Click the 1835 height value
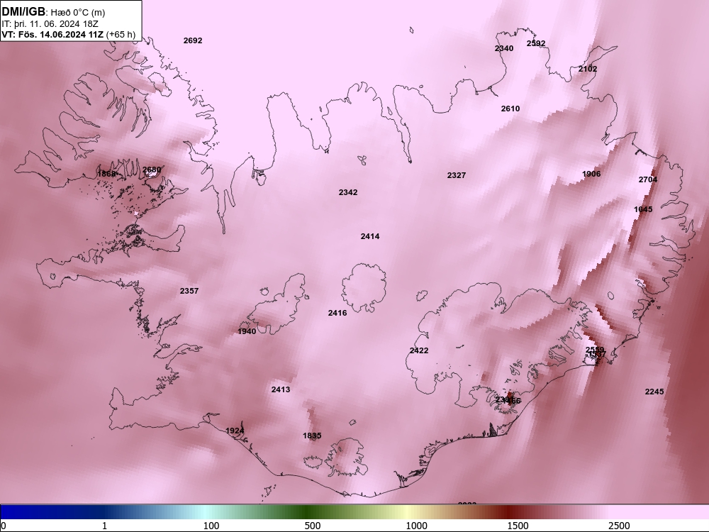 click(x=312, y=436)
